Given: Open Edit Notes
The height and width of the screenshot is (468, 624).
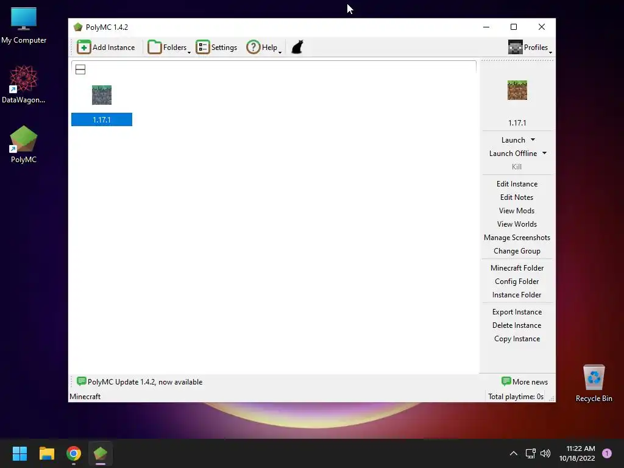Looking at the screenshot, I should click(517, 197).
